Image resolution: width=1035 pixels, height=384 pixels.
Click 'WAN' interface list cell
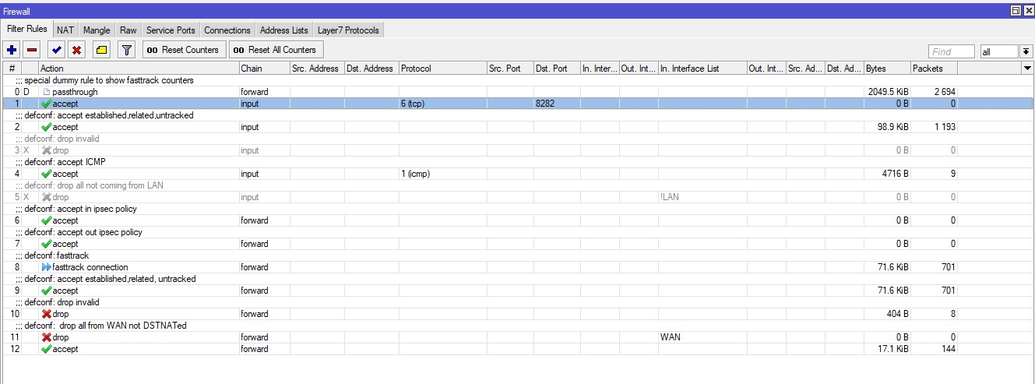coord(702,337)
